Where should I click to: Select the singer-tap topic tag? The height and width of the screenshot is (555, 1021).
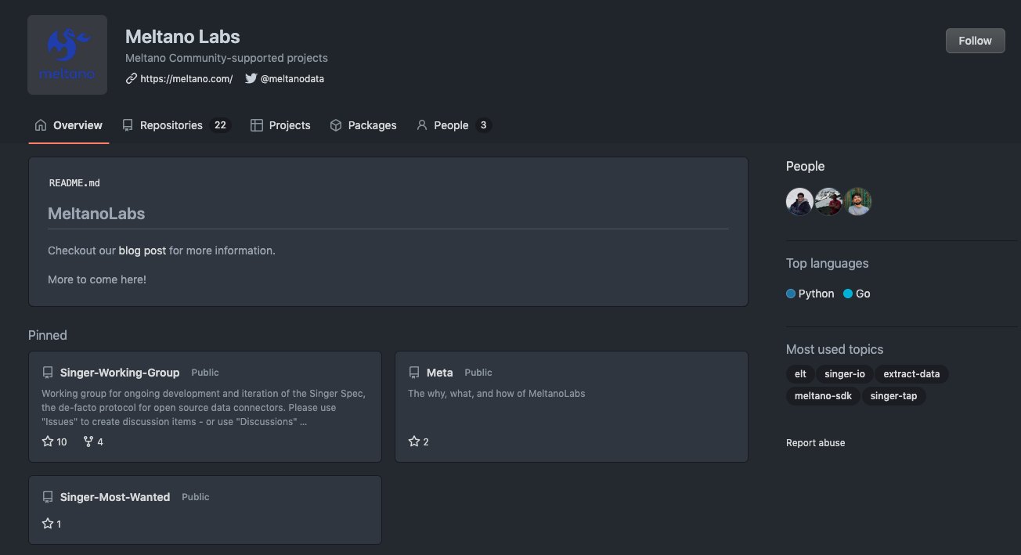pos(893,396)
